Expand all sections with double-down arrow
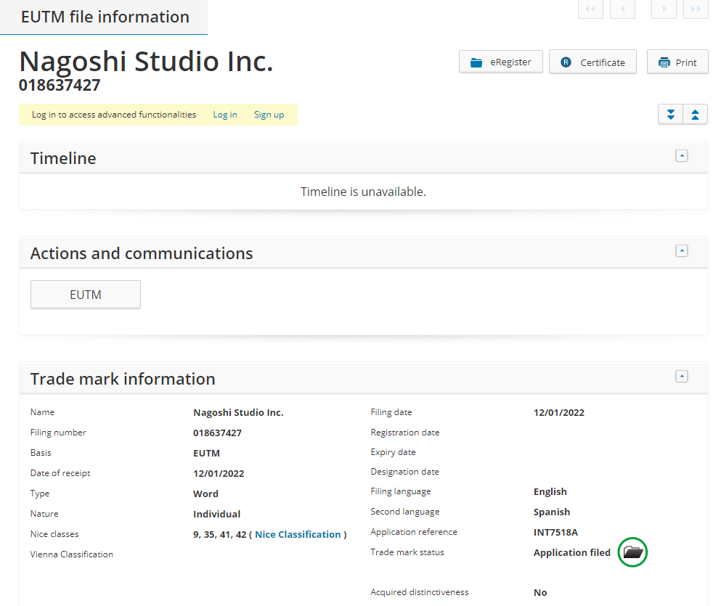The width and height of the screenshot is (721, 606). pos(670,115)
